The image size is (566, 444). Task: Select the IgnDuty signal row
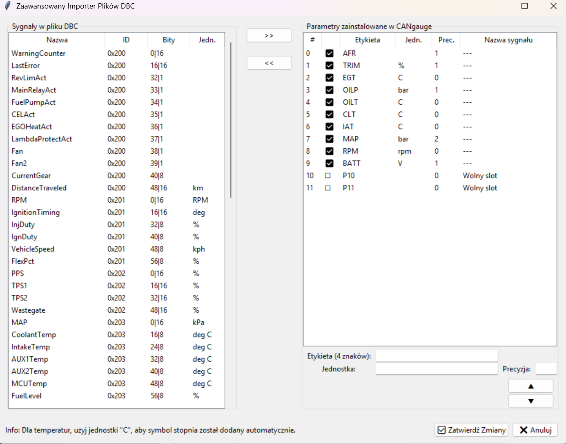coord(117,237)
